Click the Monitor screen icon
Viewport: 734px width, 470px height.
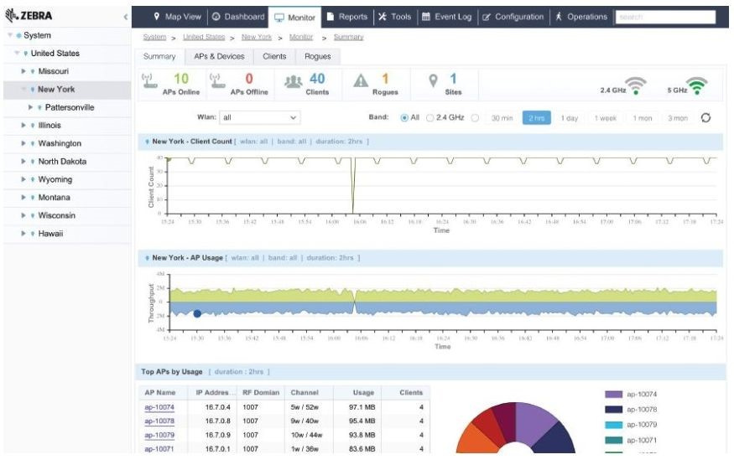click(279, 18)
